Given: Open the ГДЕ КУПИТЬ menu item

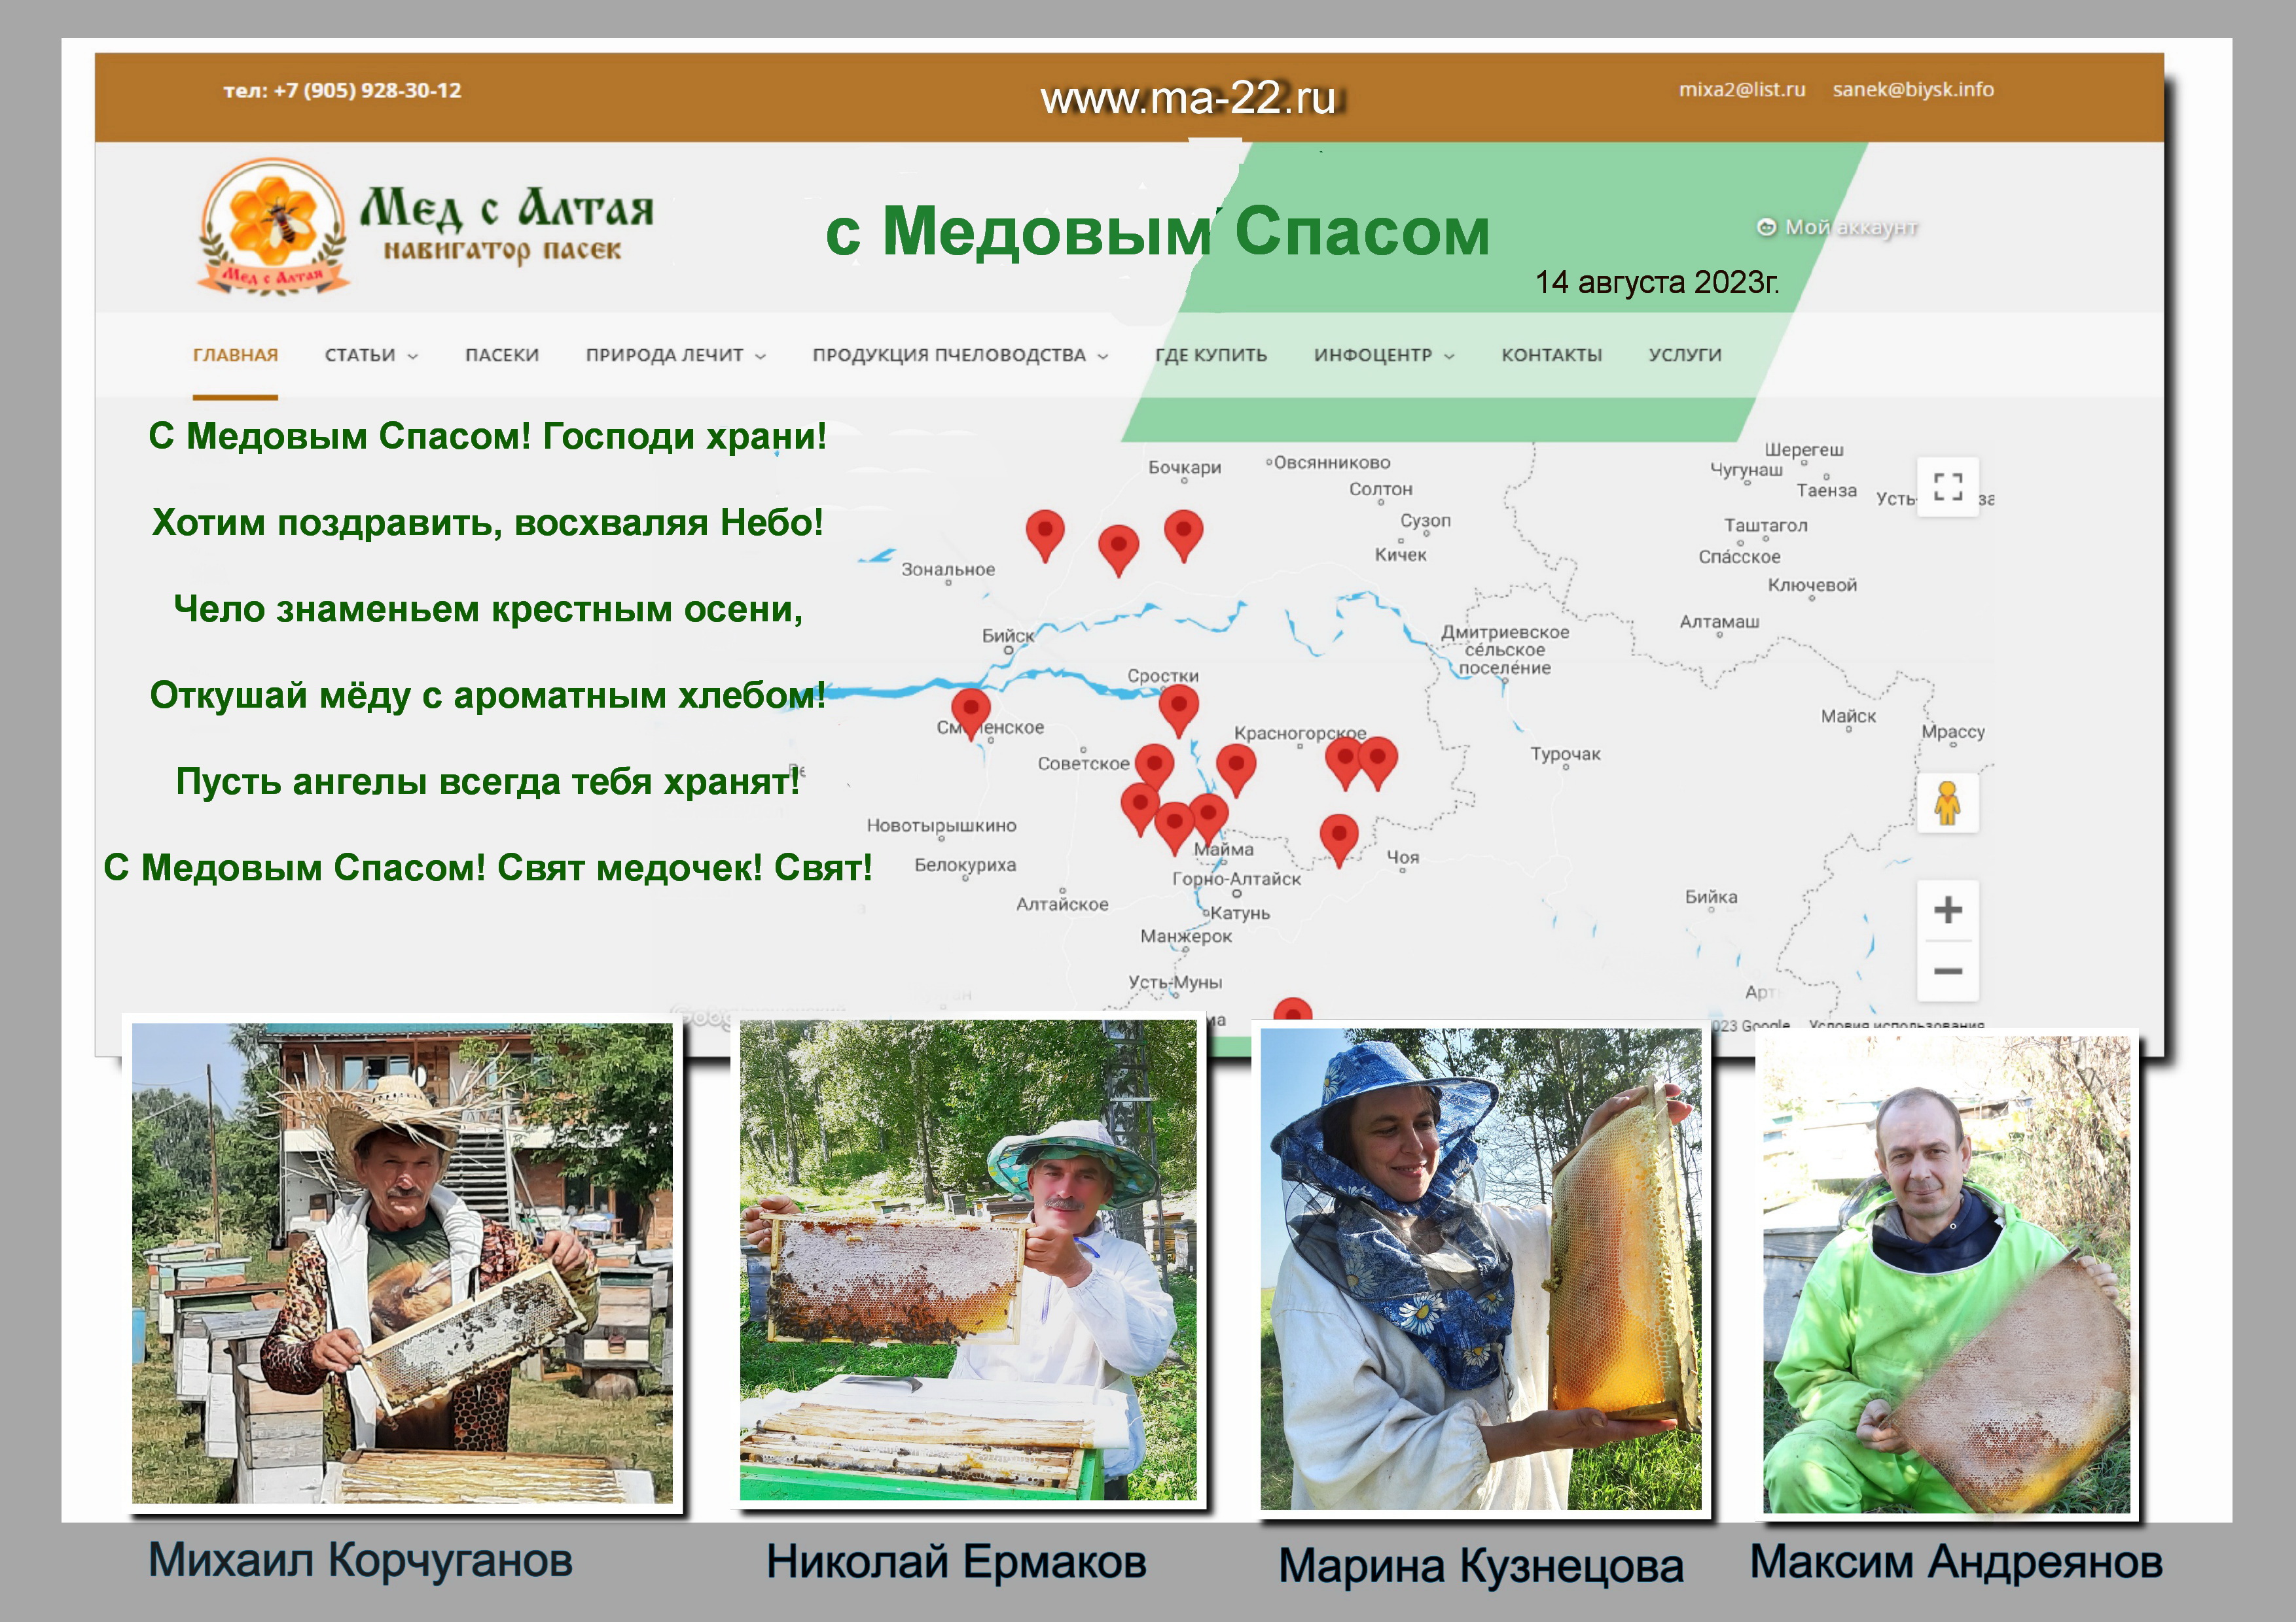Looking at the screenshot, I should (x=1211, y=354).
